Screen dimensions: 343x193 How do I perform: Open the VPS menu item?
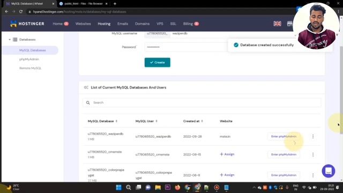click(x=160, y=24)
